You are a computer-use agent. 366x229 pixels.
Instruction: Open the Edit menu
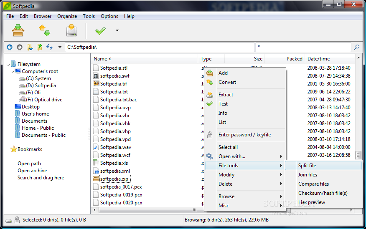click(24, 16)
